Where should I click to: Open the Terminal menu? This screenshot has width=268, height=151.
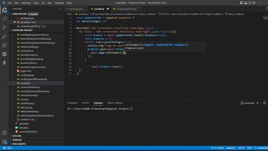click(59, 3)
